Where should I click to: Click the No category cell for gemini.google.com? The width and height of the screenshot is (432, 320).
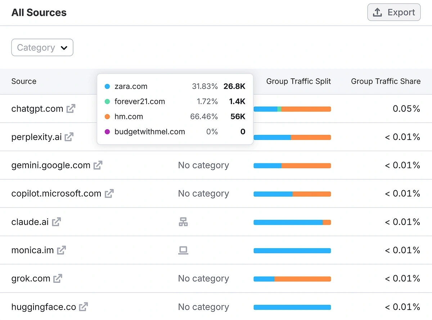pos(203,165)
